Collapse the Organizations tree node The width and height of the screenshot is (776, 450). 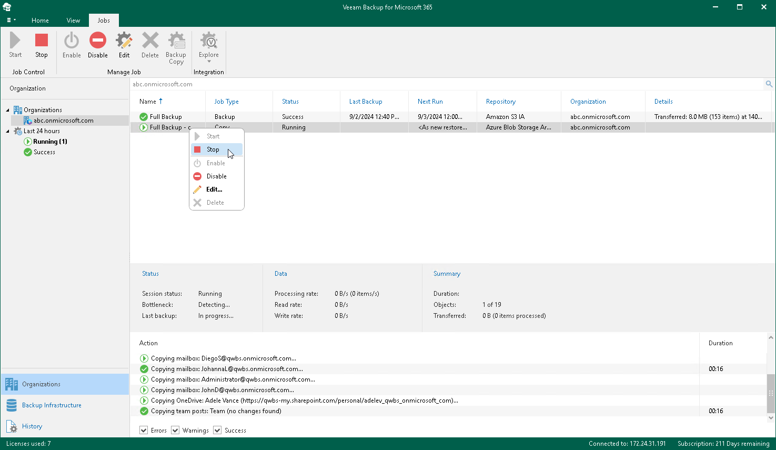pyautogui.click(x=7, y=110)
